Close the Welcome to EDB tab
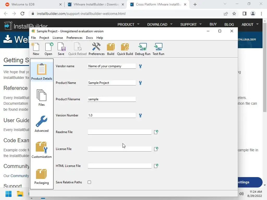 [60, 4]
